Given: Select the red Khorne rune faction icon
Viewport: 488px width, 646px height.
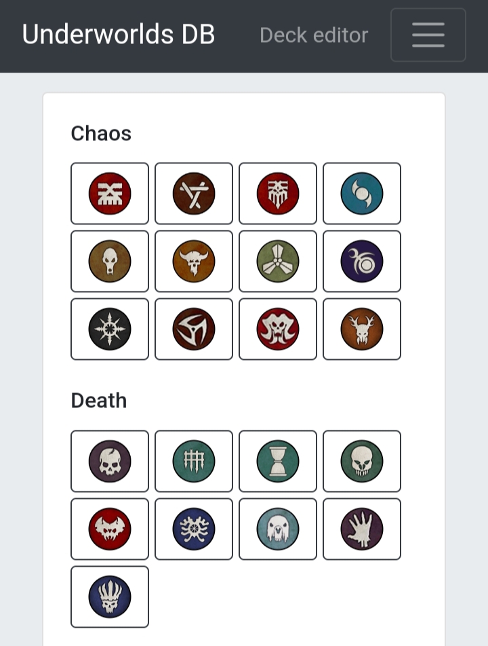Looking at the screenshot, I should 110,193.
